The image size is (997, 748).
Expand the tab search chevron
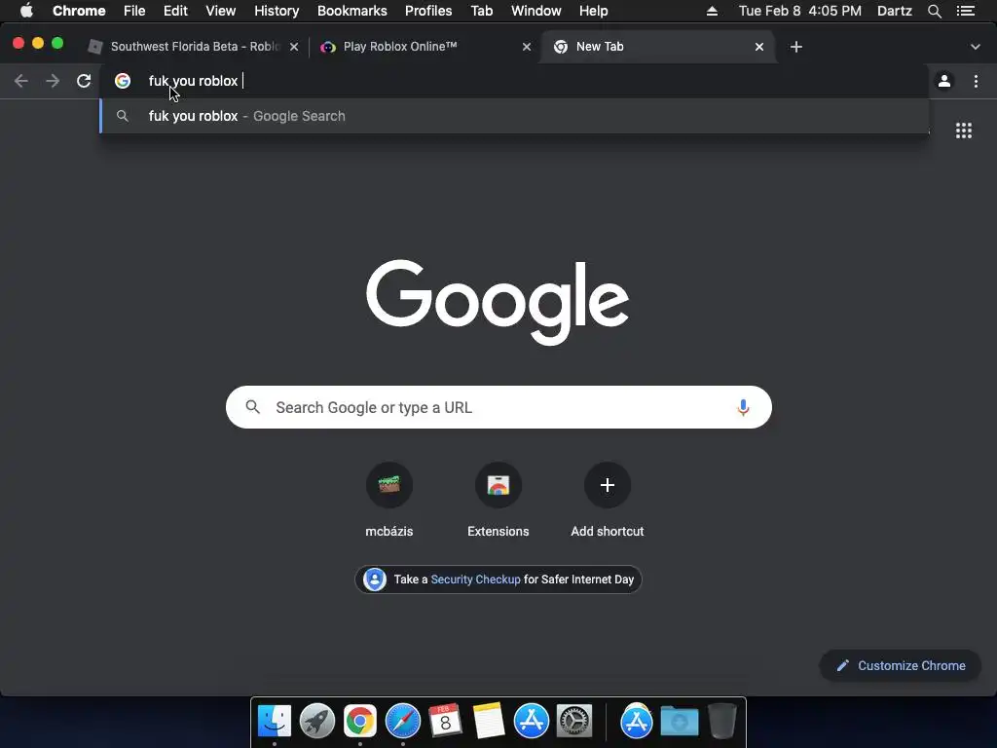point(976,47)
